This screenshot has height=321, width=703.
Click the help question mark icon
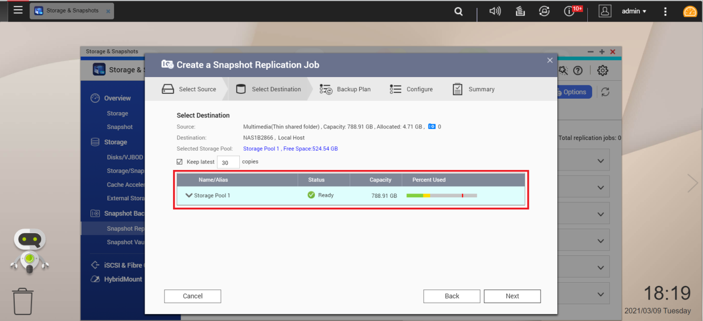point(578,70)
